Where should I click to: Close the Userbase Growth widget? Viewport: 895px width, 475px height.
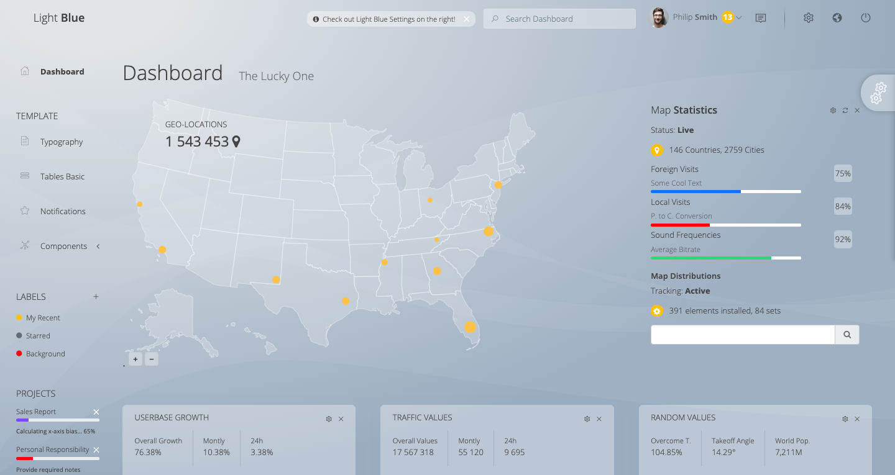(341, 419)
